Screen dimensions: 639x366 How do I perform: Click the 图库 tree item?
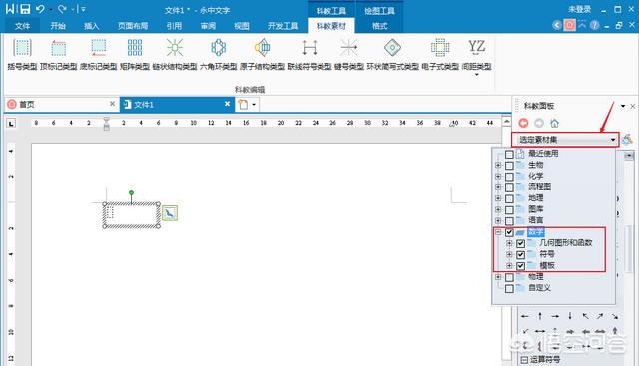[535, 209]
